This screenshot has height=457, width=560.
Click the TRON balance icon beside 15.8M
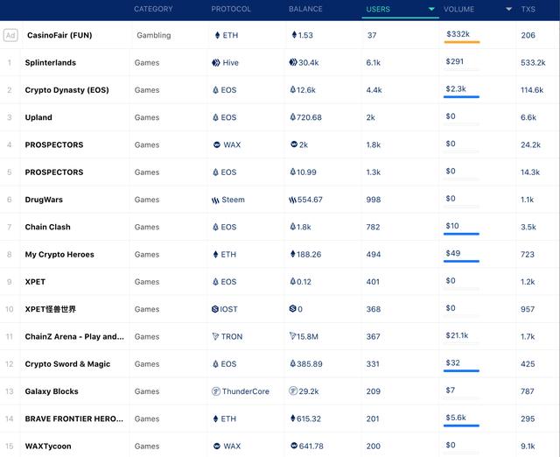292,336
